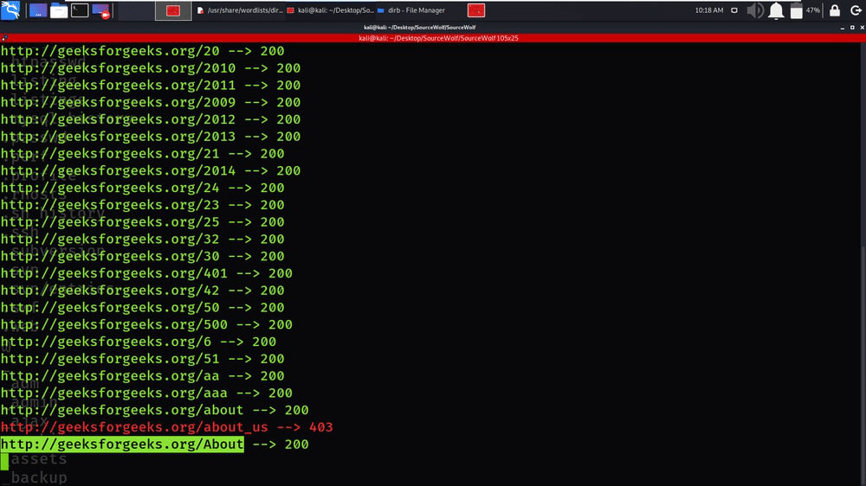Click the small display tray icon near the clock
Viewport: 866px width, 486px height.
coord(734,10)
